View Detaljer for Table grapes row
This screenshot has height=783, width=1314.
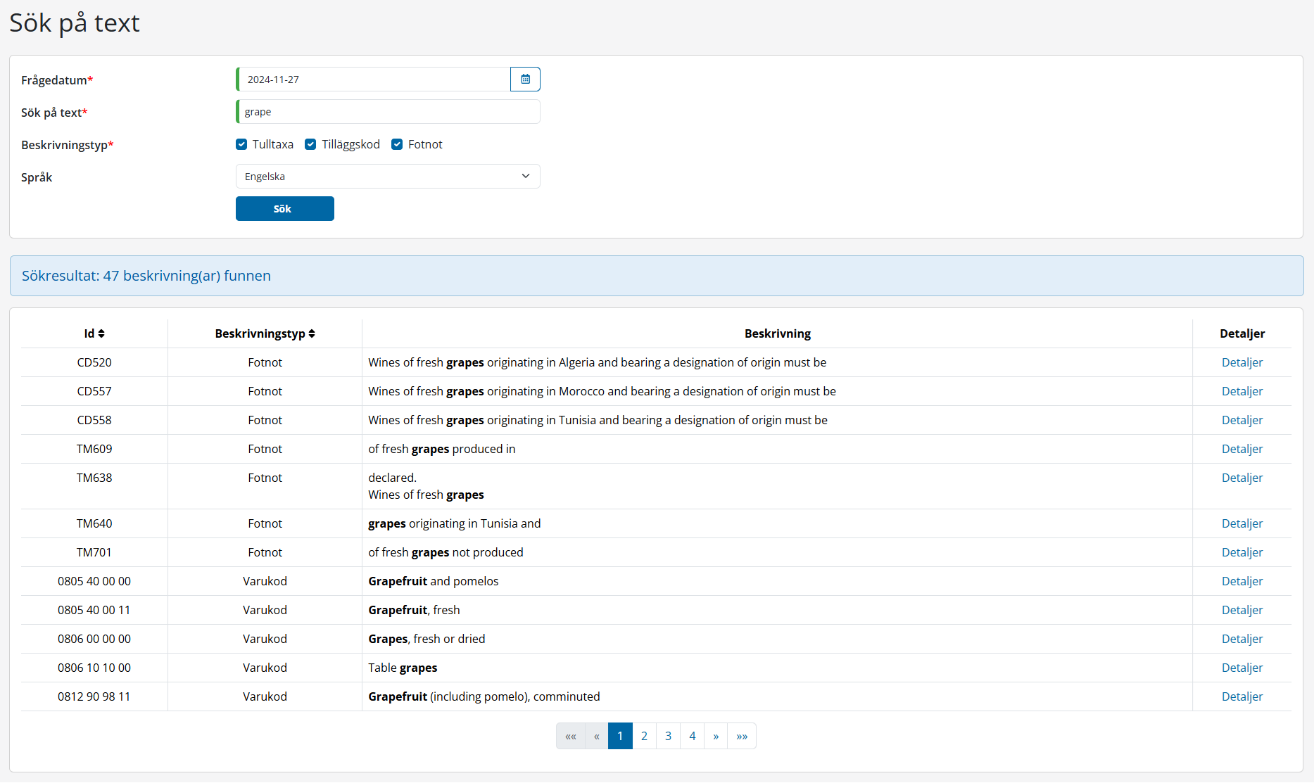(x=1242, y=668)
